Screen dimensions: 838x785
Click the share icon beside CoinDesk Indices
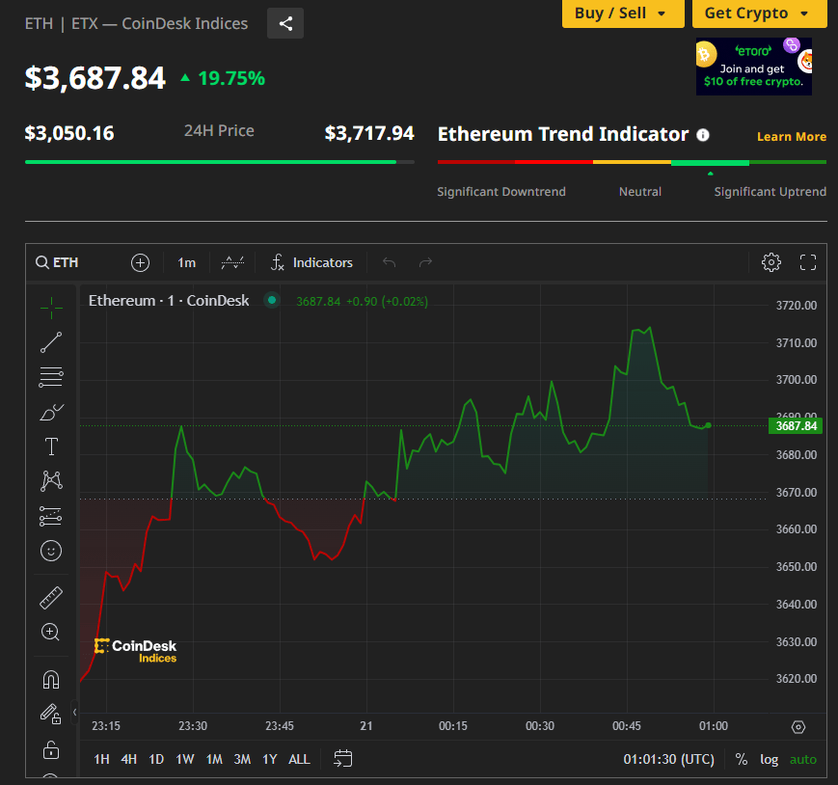pyautogui.click(x=285, y=24)
